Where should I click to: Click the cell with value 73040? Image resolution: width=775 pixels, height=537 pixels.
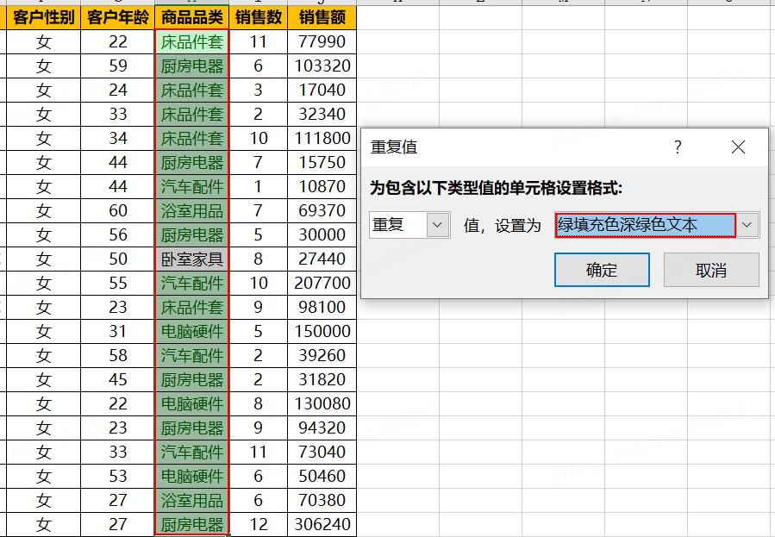(322, 452)
